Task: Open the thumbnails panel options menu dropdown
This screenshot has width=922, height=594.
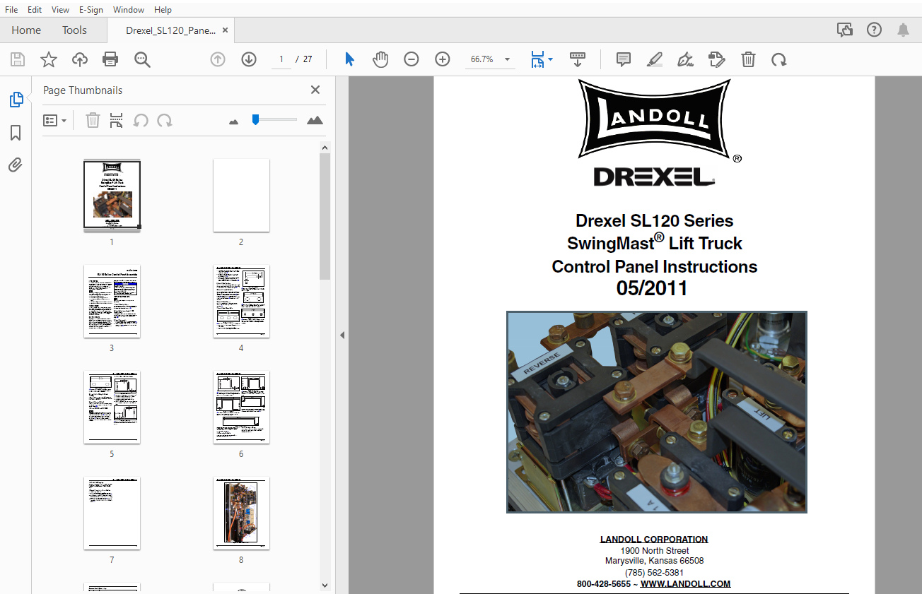Action: 54,120
